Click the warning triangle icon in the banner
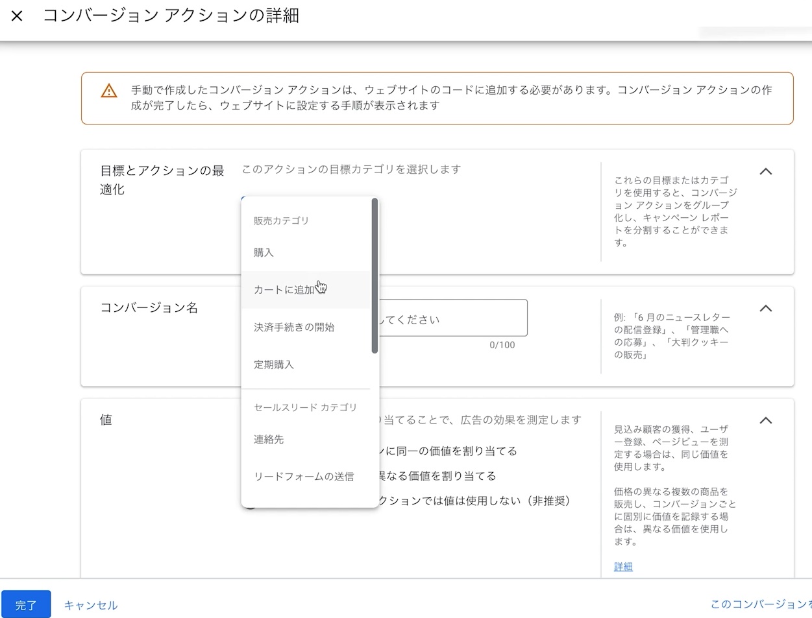This screenshot has width=812, height=618. coord(109,91)
